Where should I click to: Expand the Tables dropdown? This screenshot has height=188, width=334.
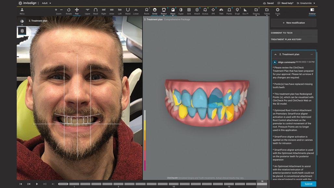click(x=266, y=10)
